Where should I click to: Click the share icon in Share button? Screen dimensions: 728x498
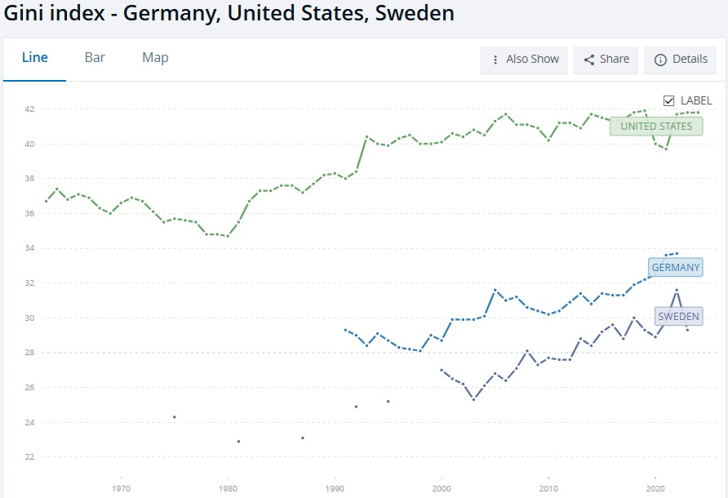click(589, 60)
